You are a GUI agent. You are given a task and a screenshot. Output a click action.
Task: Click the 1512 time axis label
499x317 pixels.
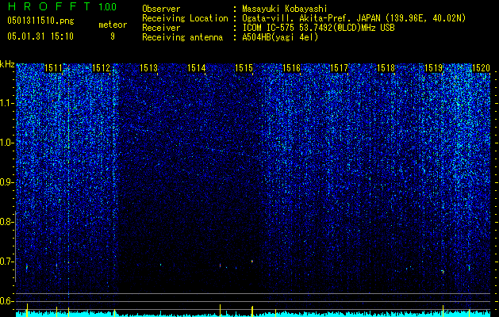[101, 68]
